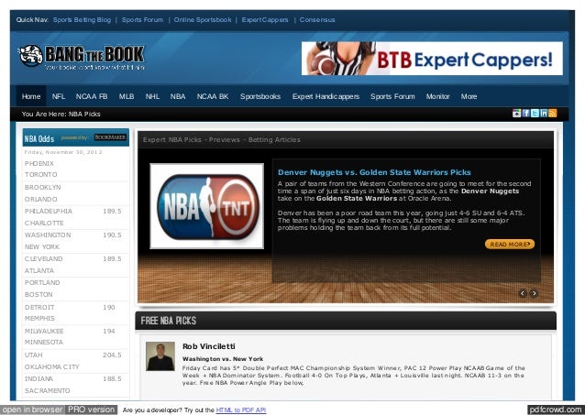Select NBA in the navigation bar
The width and height of the screenshot is (585, 415).
pos(178,96)
